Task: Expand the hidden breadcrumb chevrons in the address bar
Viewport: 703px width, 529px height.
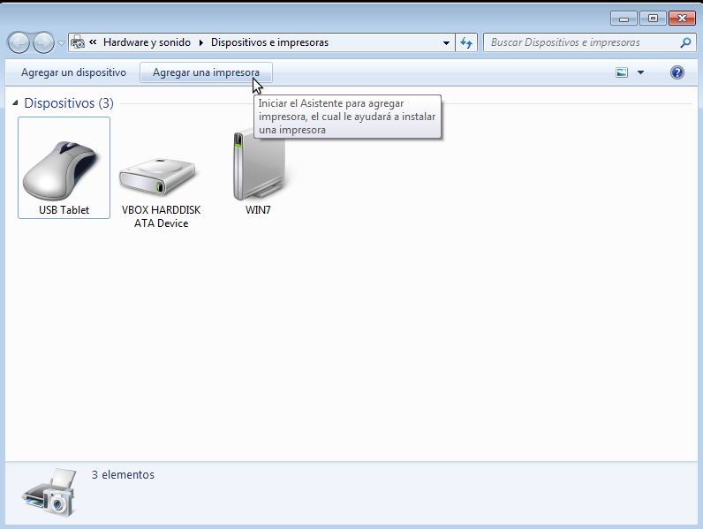Action: tap(93, 42)
